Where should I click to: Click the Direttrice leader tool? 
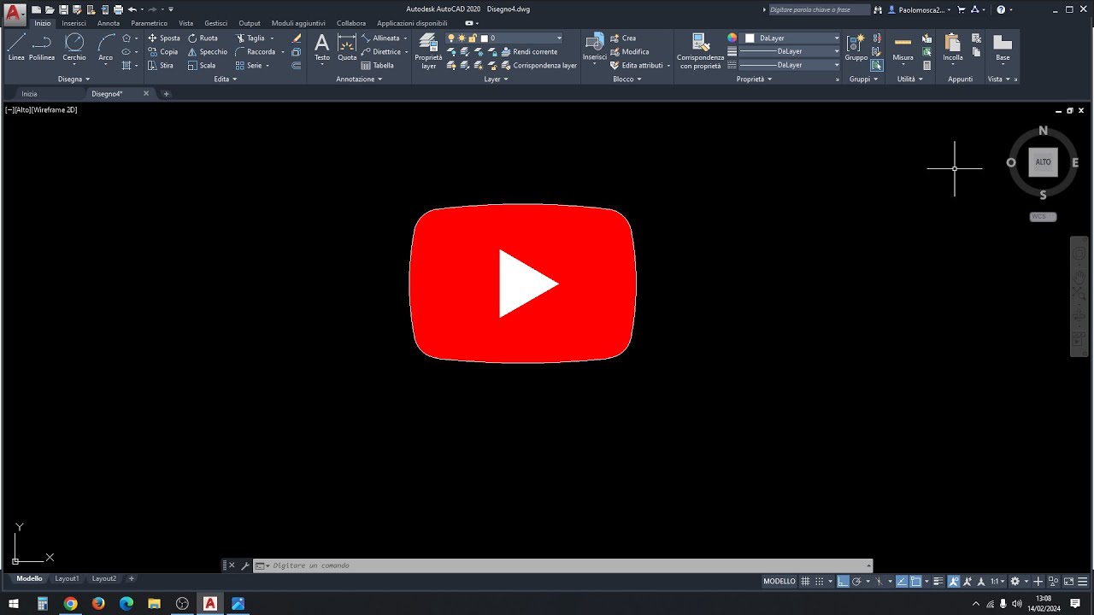tap(381, 52)
